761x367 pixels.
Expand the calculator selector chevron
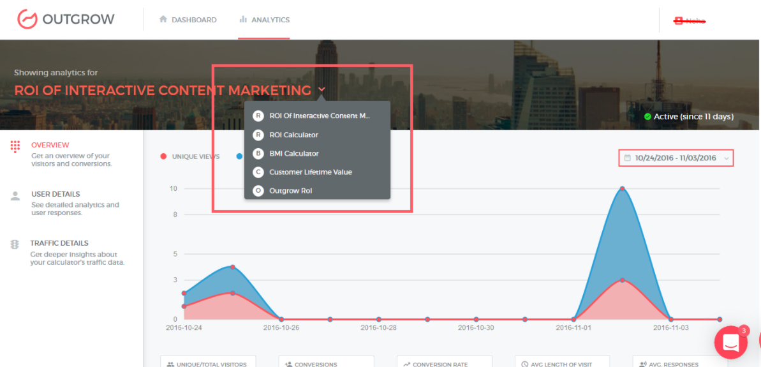click(x=321, y=89)
